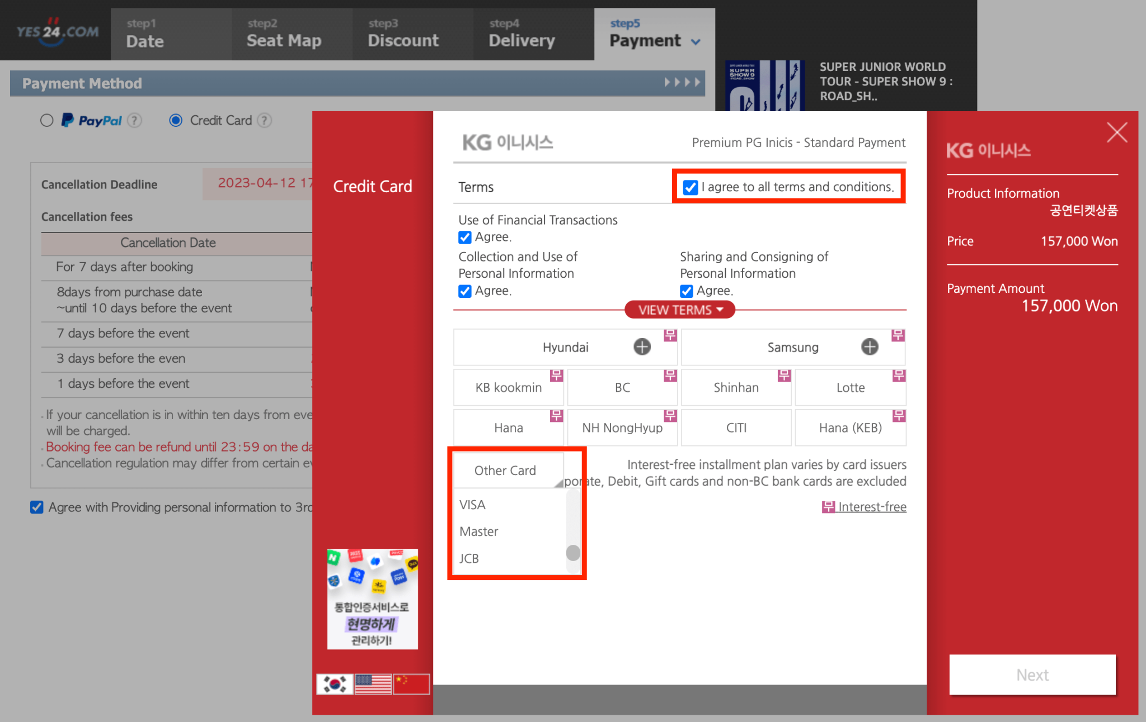
Task: Select the South Korean flag language icon
Action: 335,683
